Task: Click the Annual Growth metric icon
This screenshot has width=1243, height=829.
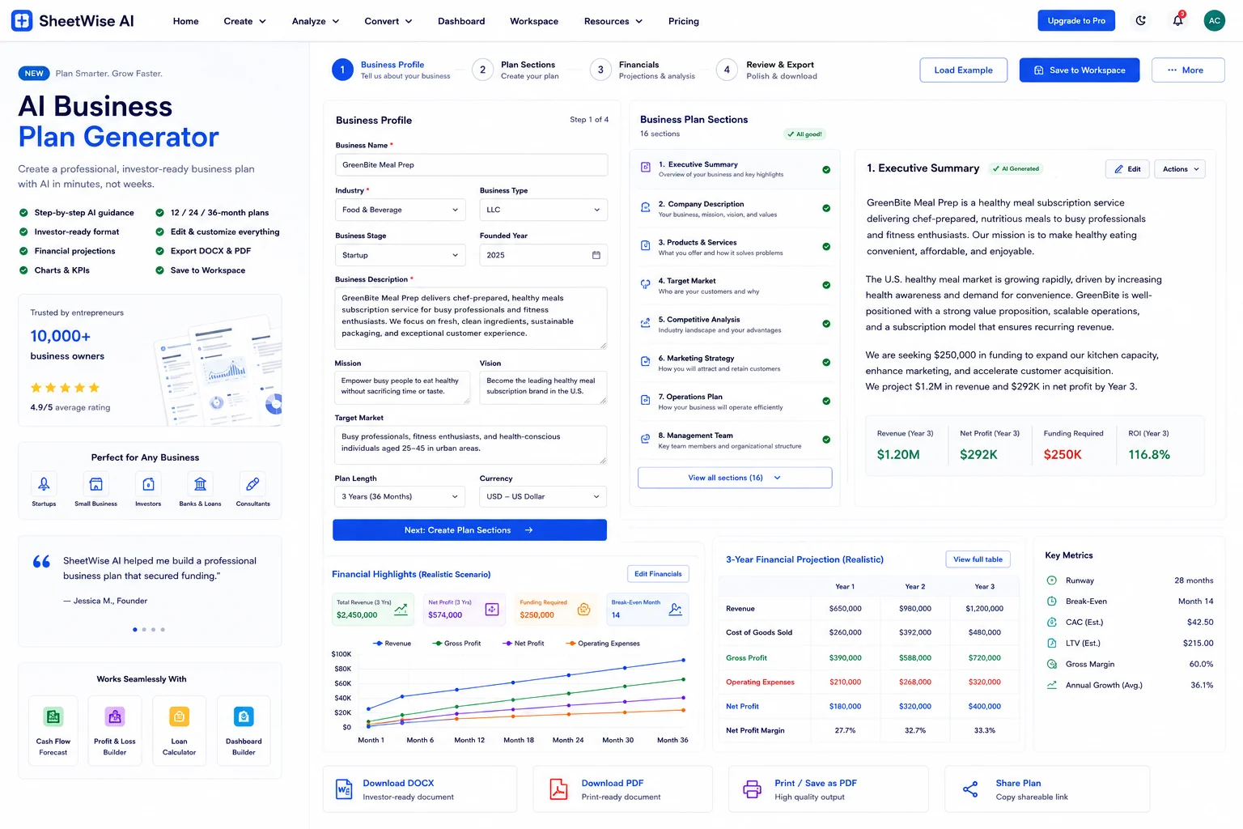Action: (x=1052, y=685)
